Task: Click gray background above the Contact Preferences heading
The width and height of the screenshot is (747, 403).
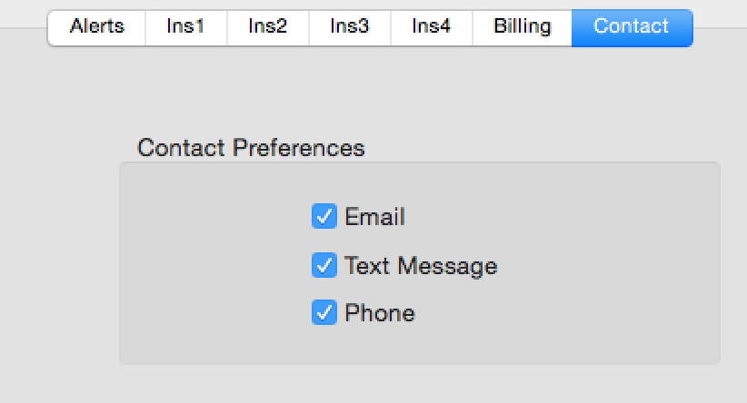Action: 364,91
